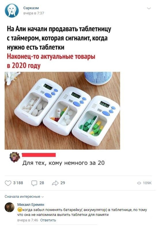This screenshot has height=226, width=159.
Task: Expand the post options chevron menu
Action: pos(149,8)
